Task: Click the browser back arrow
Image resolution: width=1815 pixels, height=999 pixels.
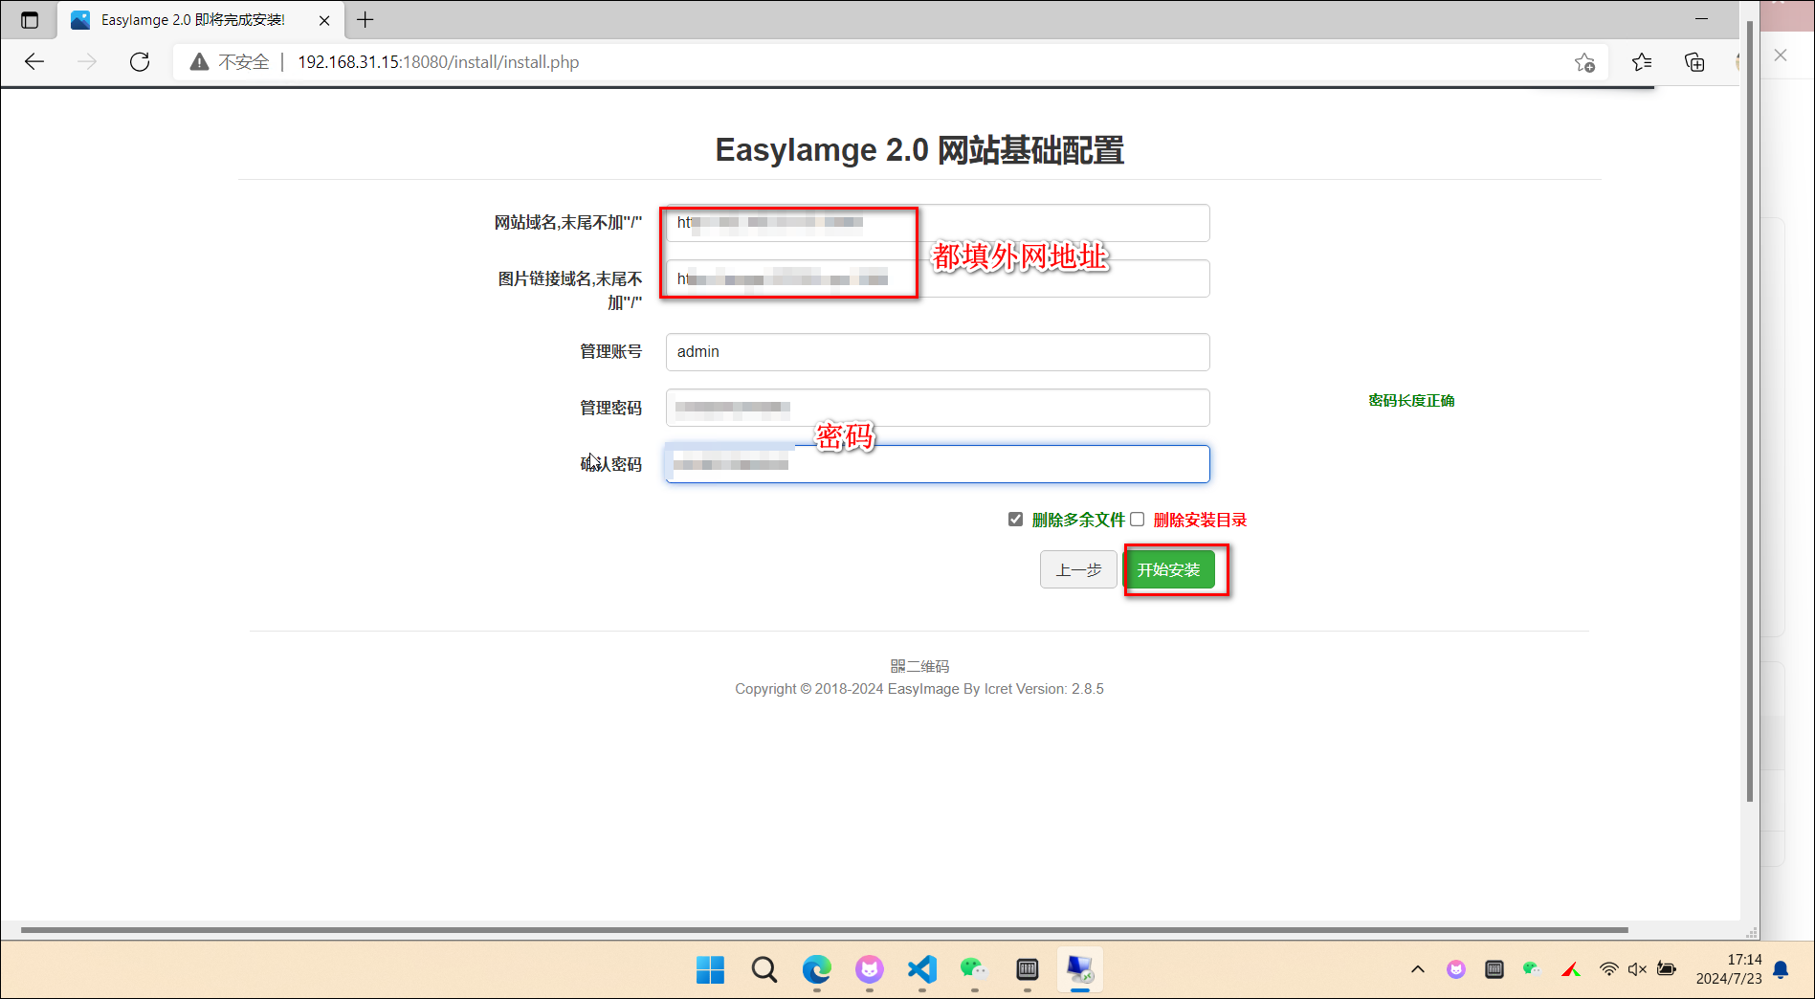Action: (34, 62)
